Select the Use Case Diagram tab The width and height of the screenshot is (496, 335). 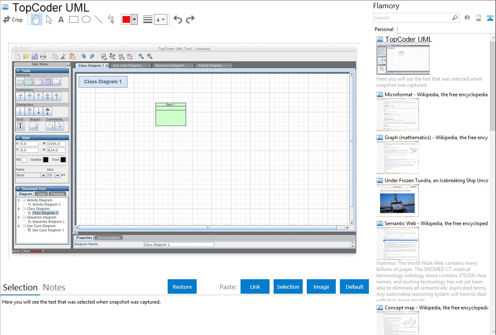tap(128, 65)
